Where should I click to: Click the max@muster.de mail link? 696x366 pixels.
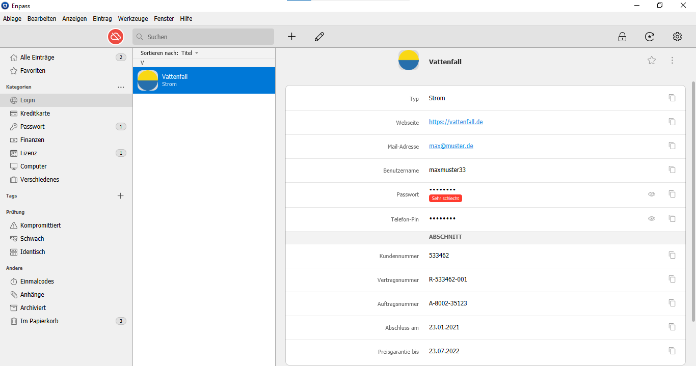point(451,146)
